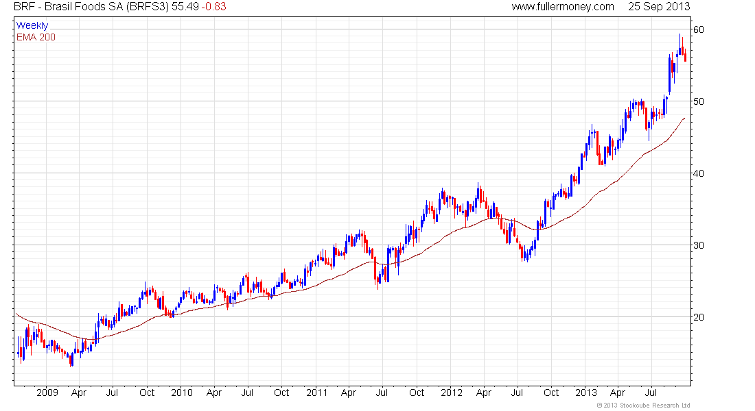The image size is (755, 411).
Task: Click the Oct label before 2012
Action: 417,393
